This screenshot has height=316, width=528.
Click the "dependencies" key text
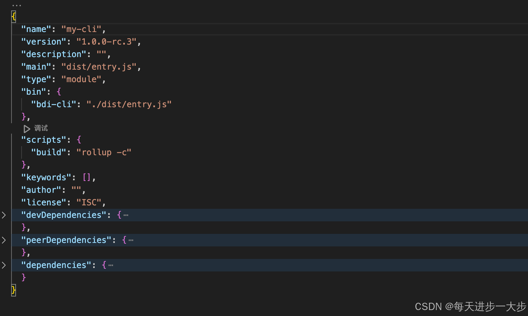[56, 265]
